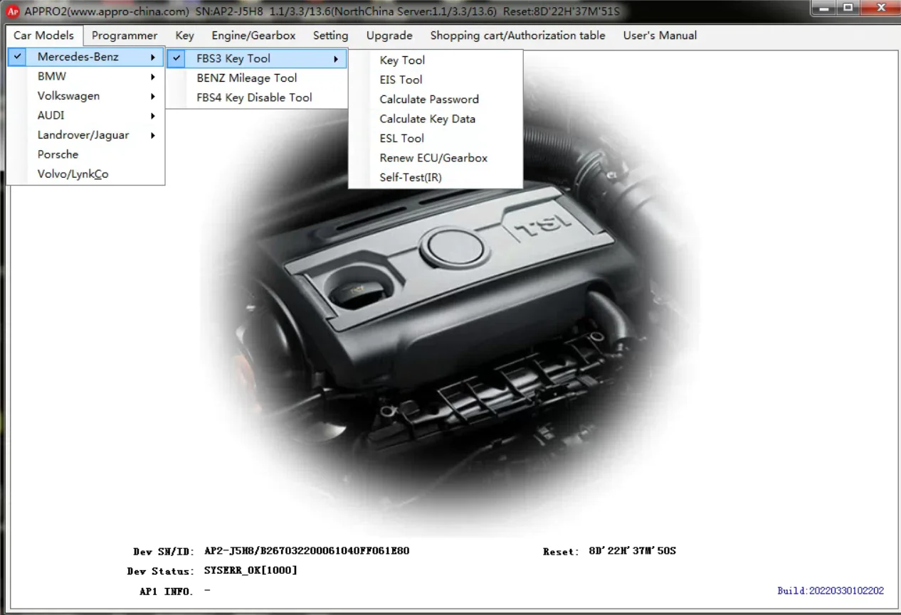Run Self-Test(IR) from the submenu
The image size is (901, 615).
point(411,178)
